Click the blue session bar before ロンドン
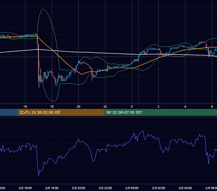 tap(9, 112)
